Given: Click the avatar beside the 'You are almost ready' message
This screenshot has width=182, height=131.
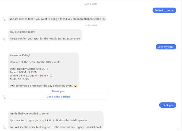Looking at the screenshot, I should point(4,39).
